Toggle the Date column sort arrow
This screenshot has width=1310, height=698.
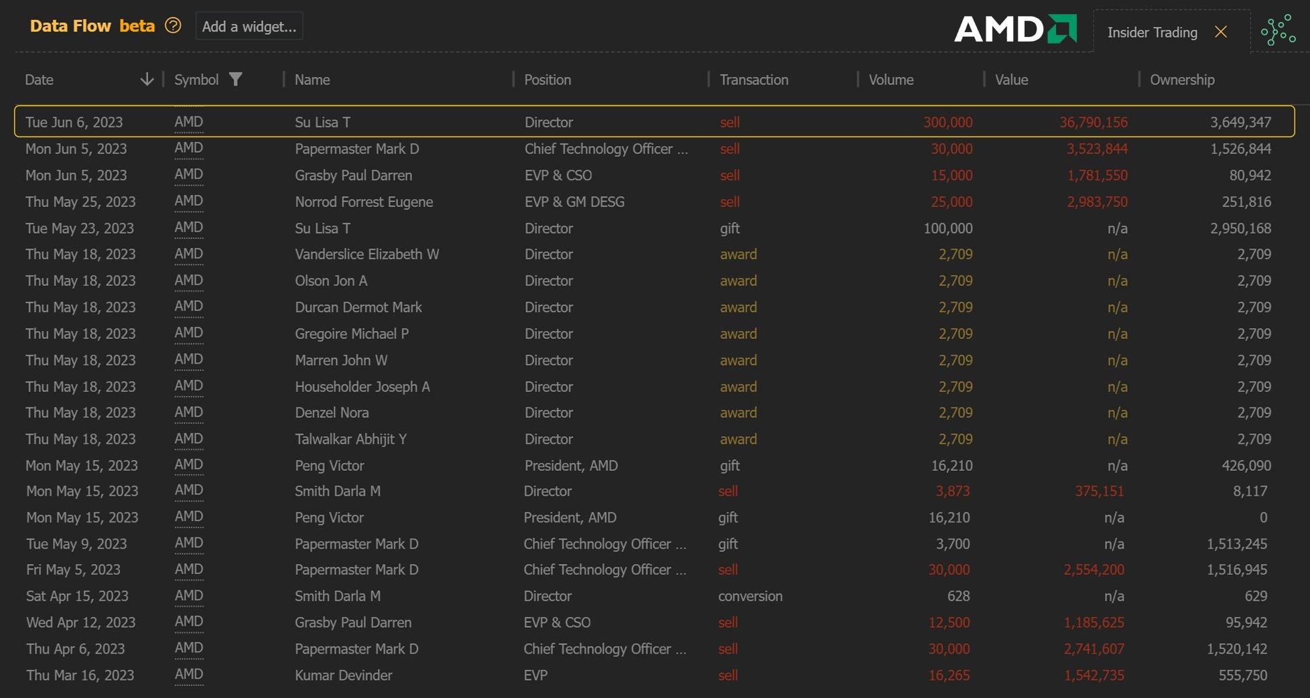point(147,80)
